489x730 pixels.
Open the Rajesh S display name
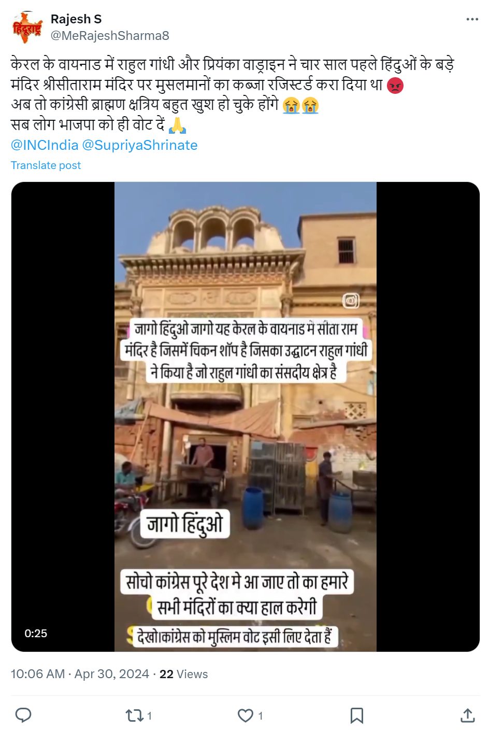(76, 19)
